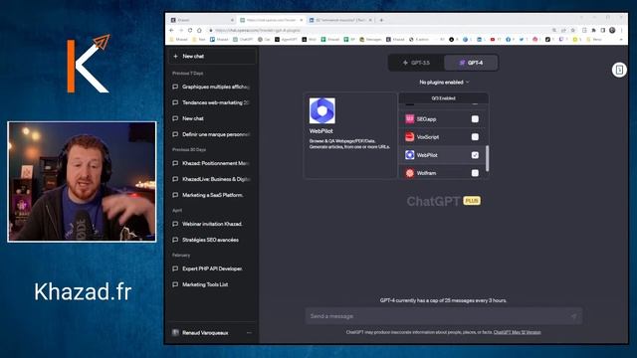Open the Chrome three-dot menu
Viewport: 637px width, 358px height.
coord(621,30)
